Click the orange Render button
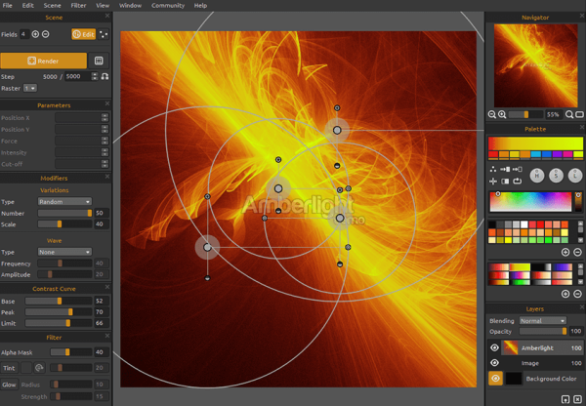Image resolution: width=586 pixels, height=406 pixels. pos(43,61)
